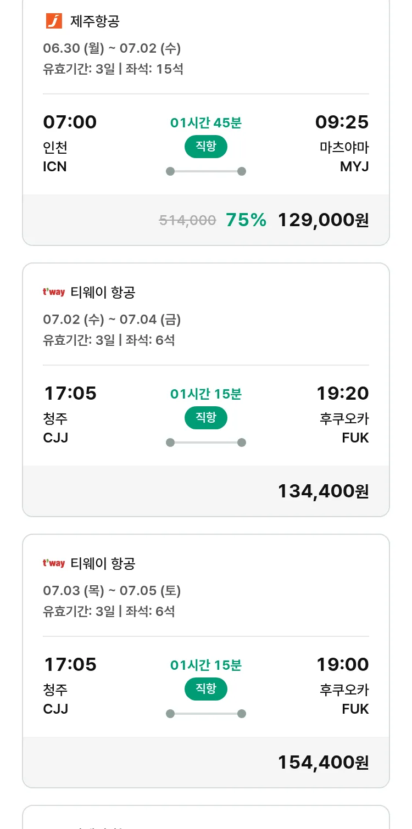Click the 06.30 (월) ~ 07.02 (수) date range
Screen dimensions: 412x829
point(112,48)
